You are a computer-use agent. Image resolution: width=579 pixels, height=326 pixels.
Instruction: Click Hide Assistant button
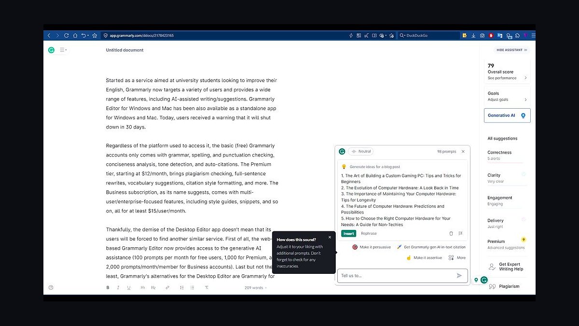pos(511,50)
